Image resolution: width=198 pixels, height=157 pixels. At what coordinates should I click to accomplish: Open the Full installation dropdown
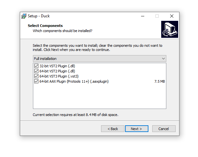[x=99, y=59]
